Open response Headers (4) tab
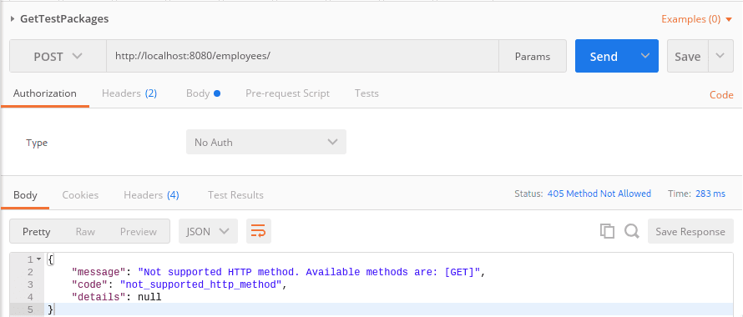The width and height of the screenshot is (743, 317). coord(151,194)
